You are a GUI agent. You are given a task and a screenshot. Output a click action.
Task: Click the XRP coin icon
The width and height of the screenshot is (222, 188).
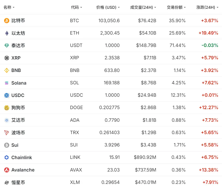point(7,58)
